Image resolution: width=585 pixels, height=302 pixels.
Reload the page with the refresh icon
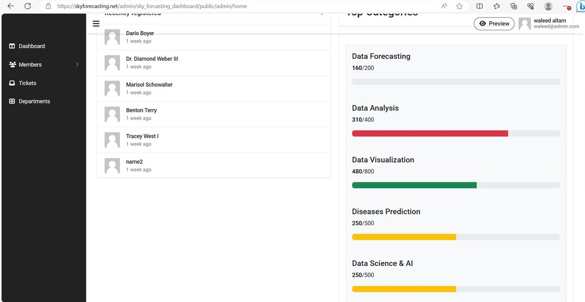27,6
